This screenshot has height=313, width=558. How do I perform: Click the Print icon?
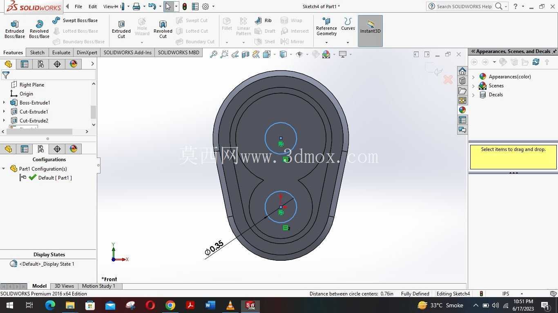pyautogui.click(x=136, y=7)
